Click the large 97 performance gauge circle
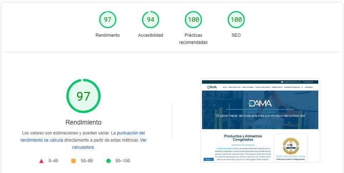The width and height of the screenshot is (344, 173). (x=83, y=96)
